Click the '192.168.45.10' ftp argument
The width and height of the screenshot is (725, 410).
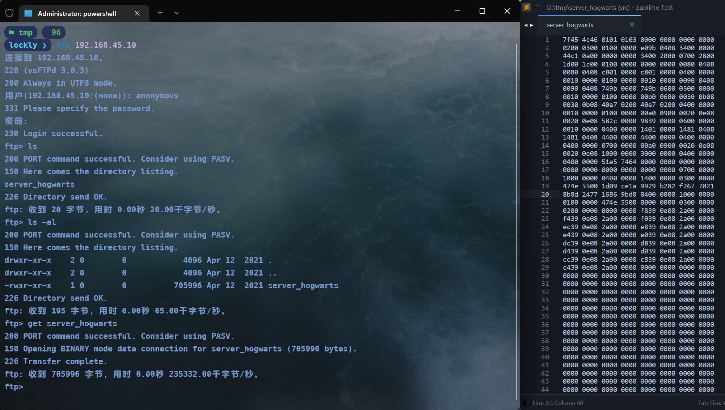(105, 45)
